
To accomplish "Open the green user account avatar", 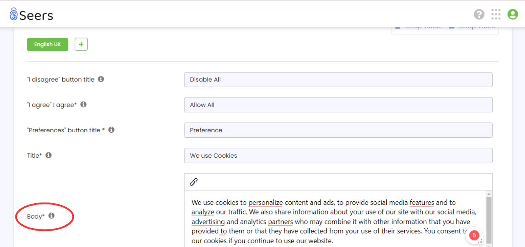I will (513, 14).
